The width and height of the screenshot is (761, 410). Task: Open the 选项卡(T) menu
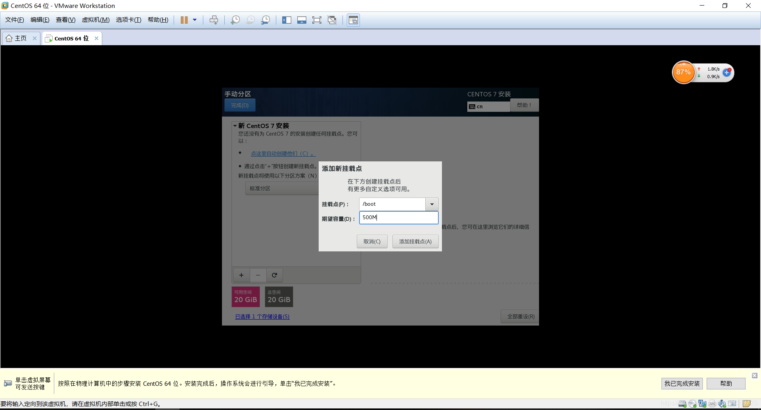point(128,20)
